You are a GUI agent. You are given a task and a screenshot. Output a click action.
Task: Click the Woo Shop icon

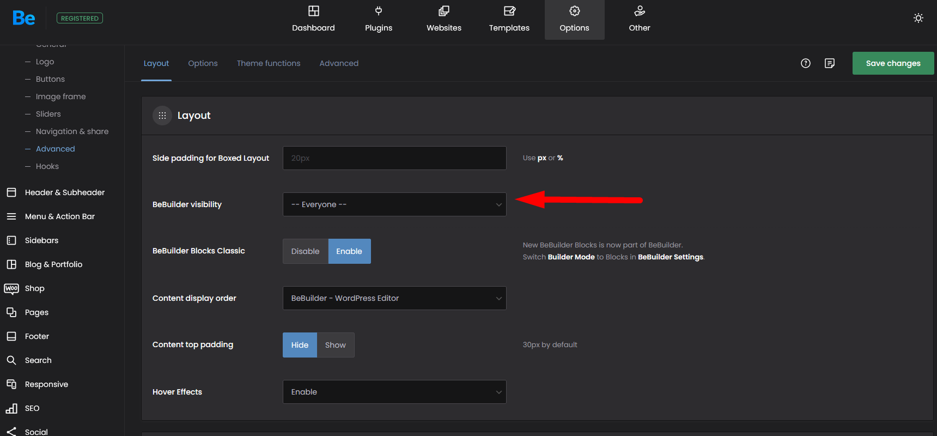[11, 288]
